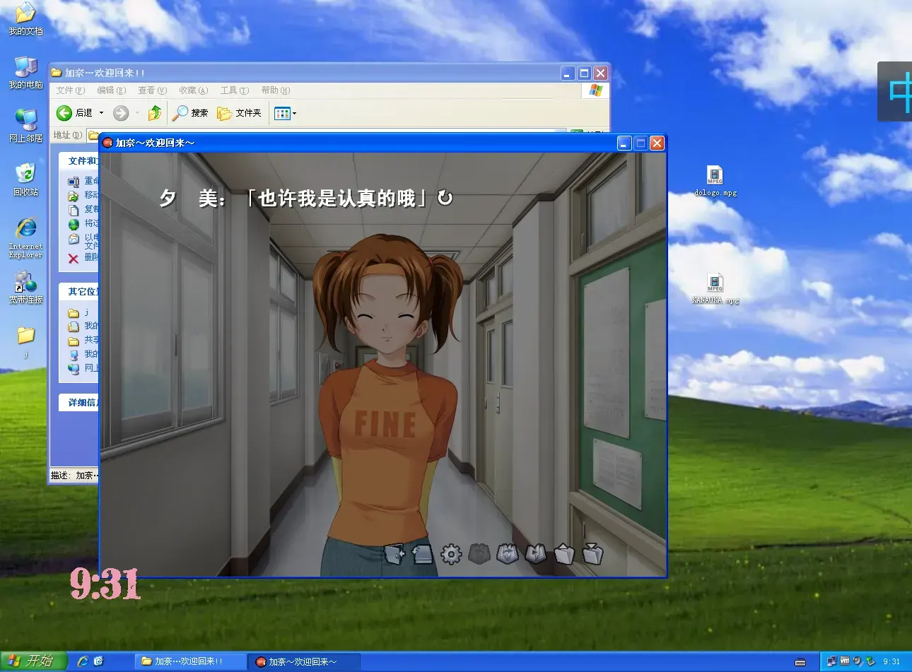Open the Explorer views dropdown
This screenshot has width=912, height=672.
coord(285,113)
